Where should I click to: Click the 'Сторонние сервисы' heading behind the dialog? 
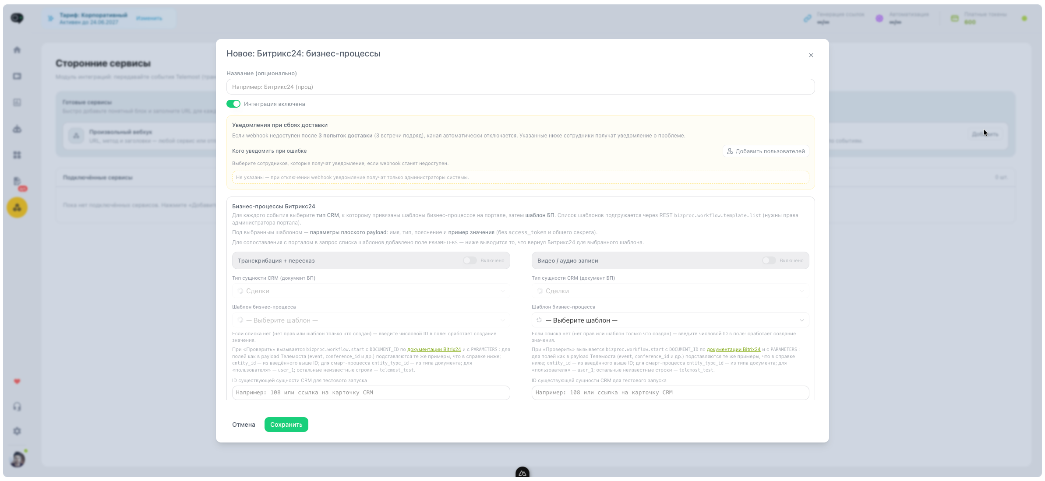point(103,63)
